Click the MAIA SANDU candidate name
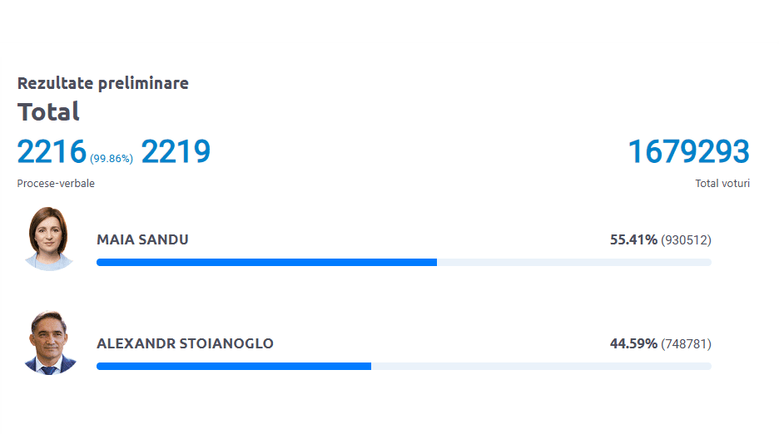 [142, 239]
